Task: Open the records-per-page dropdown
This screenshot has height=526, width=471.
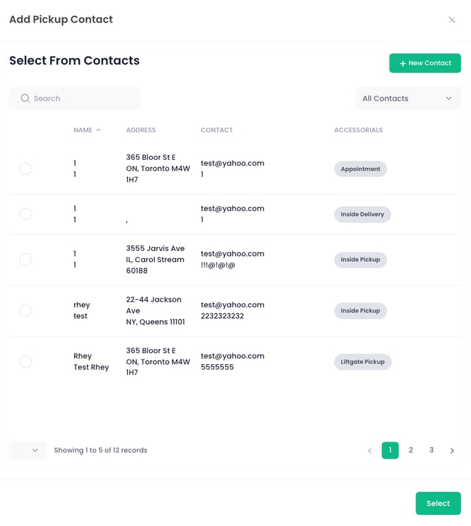Action: (x=28, y=450)
